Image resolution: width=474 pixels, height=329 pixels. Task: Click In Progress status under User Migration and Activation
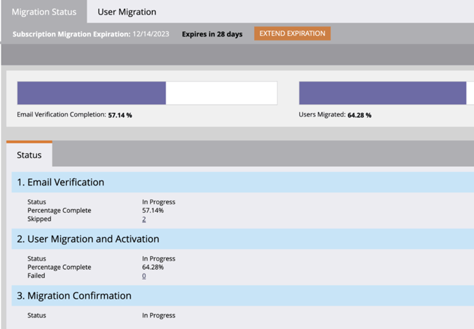(x=159, y=259)
